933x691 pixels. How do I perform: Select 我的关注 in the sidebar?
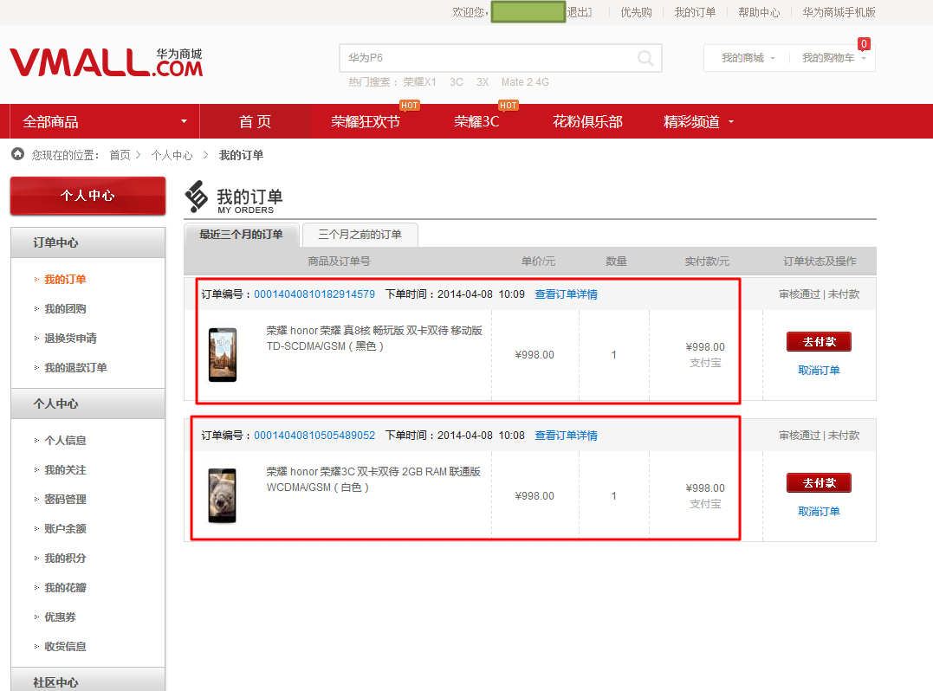(x=65, y=470)
